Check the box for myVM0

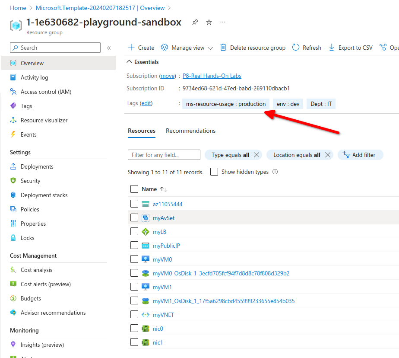(x=134, y=259)
